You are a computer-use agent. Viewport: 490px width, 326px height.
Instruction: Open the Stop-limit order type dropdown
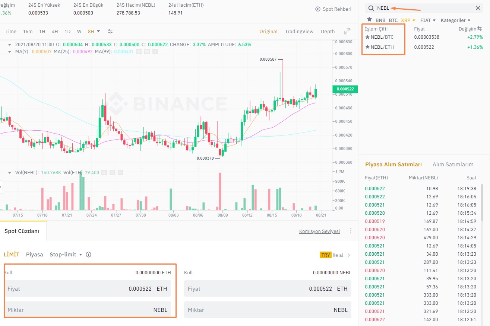point(65,255)
